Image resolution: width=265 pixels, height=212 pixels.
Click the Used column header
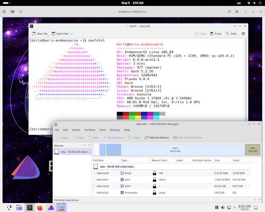[x=241, y=160]
